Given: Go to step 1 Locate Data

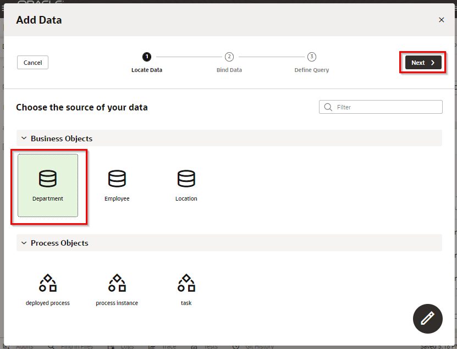Looking at the screenshot, I should [147, 57].
